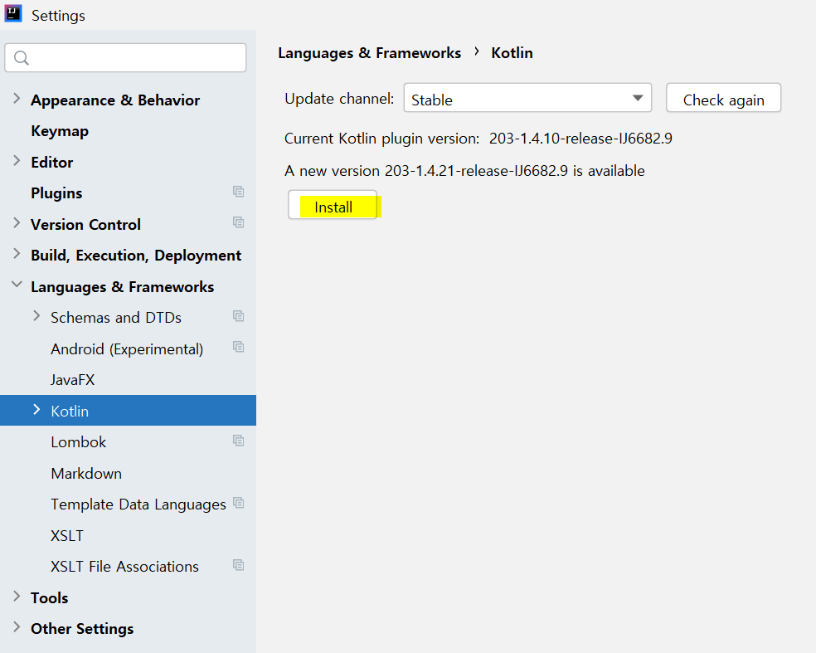Focus the settings search field
This screenshot has height=653, width=816.
tap(125, 58)
